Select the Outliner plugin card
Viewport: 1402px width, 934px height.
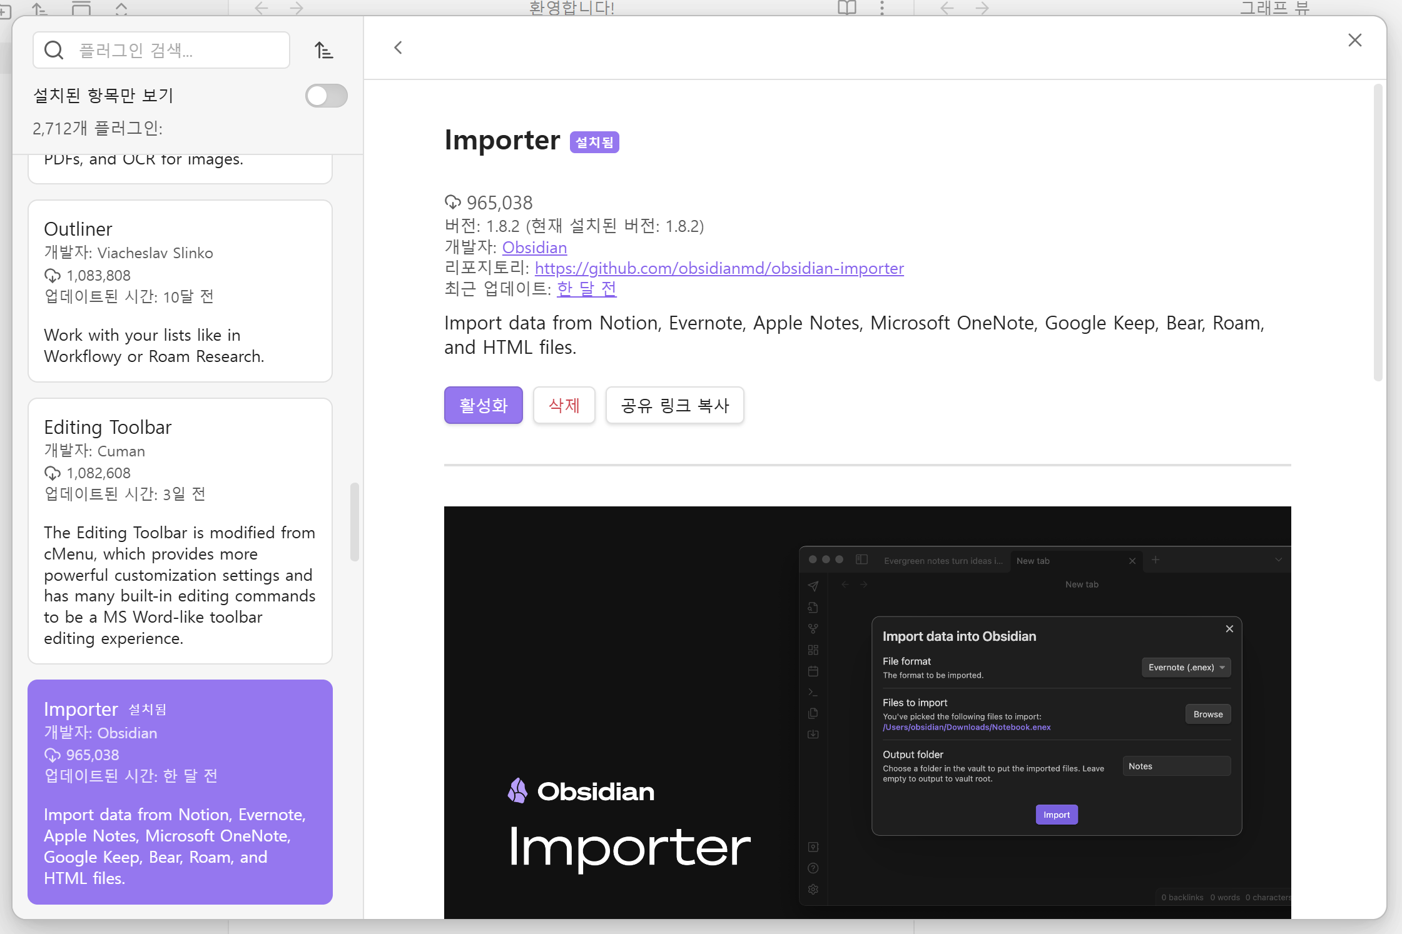click(180, 291)
